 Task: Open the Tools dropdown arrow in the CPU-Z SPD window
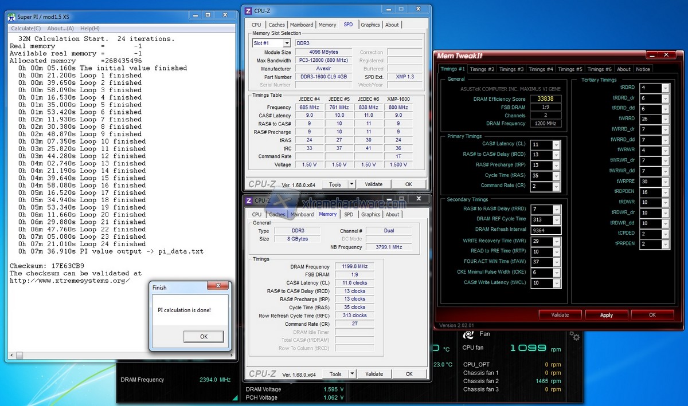351,184
